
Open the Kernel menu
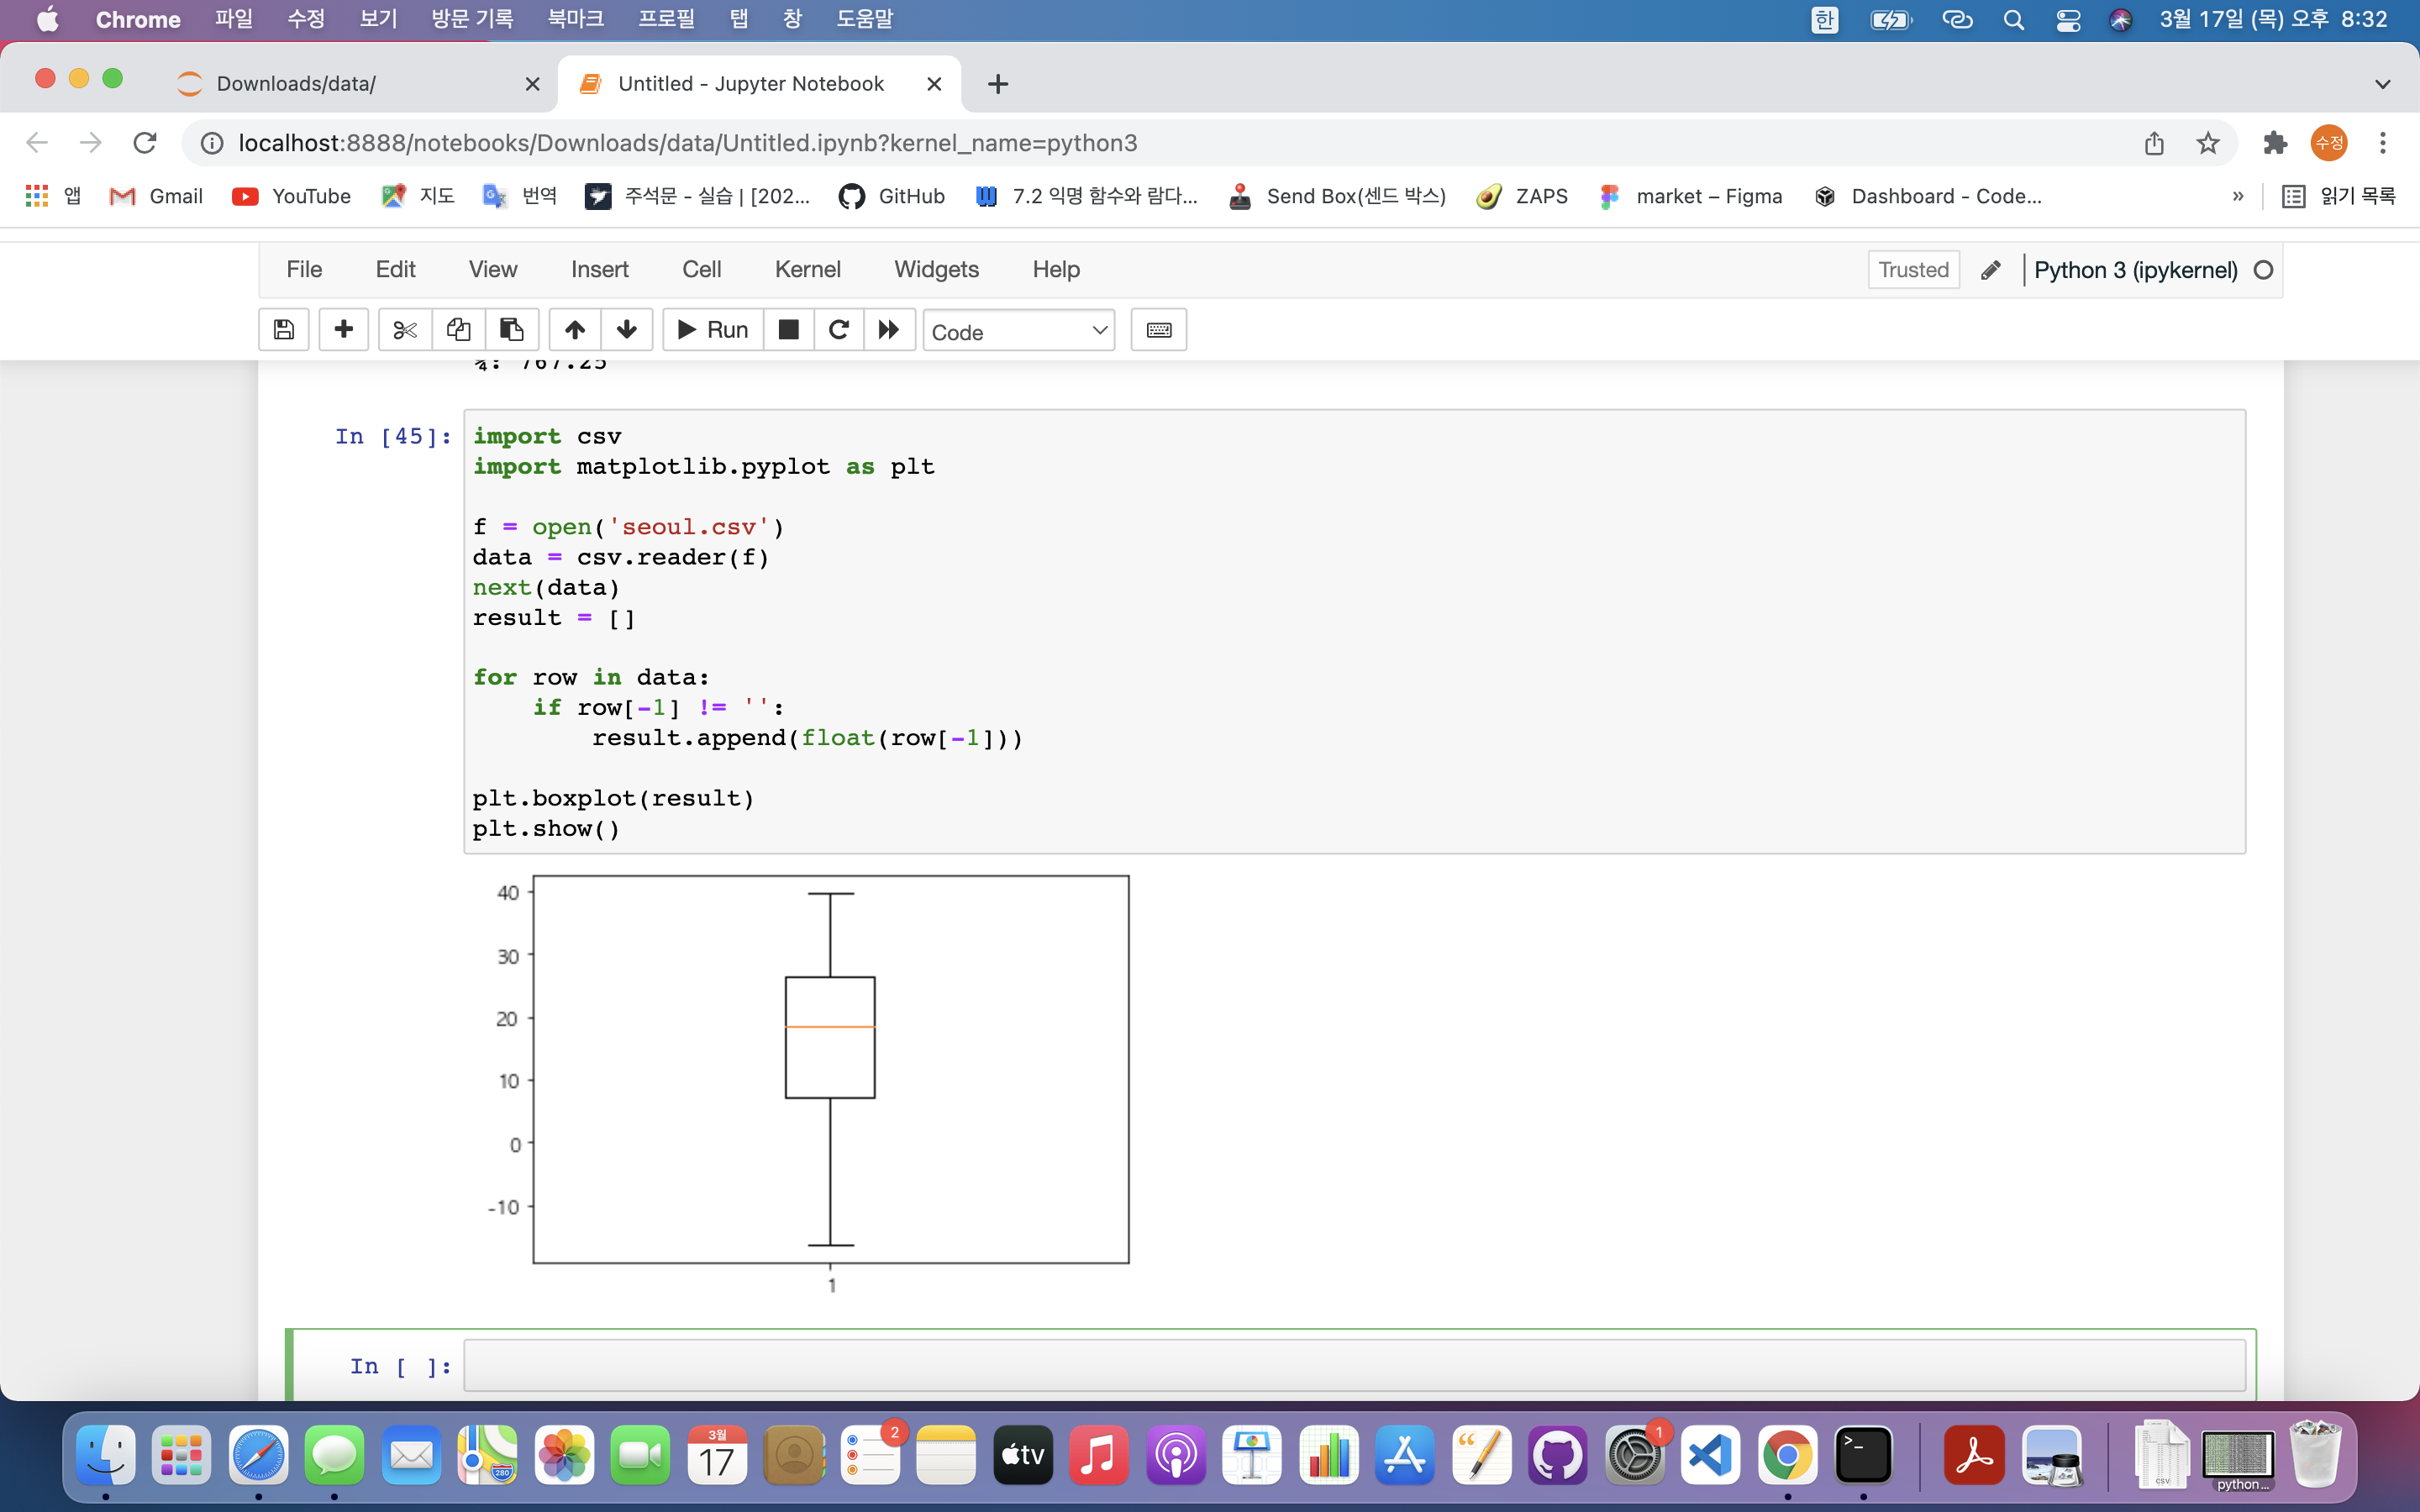click(x=807, y=270)
